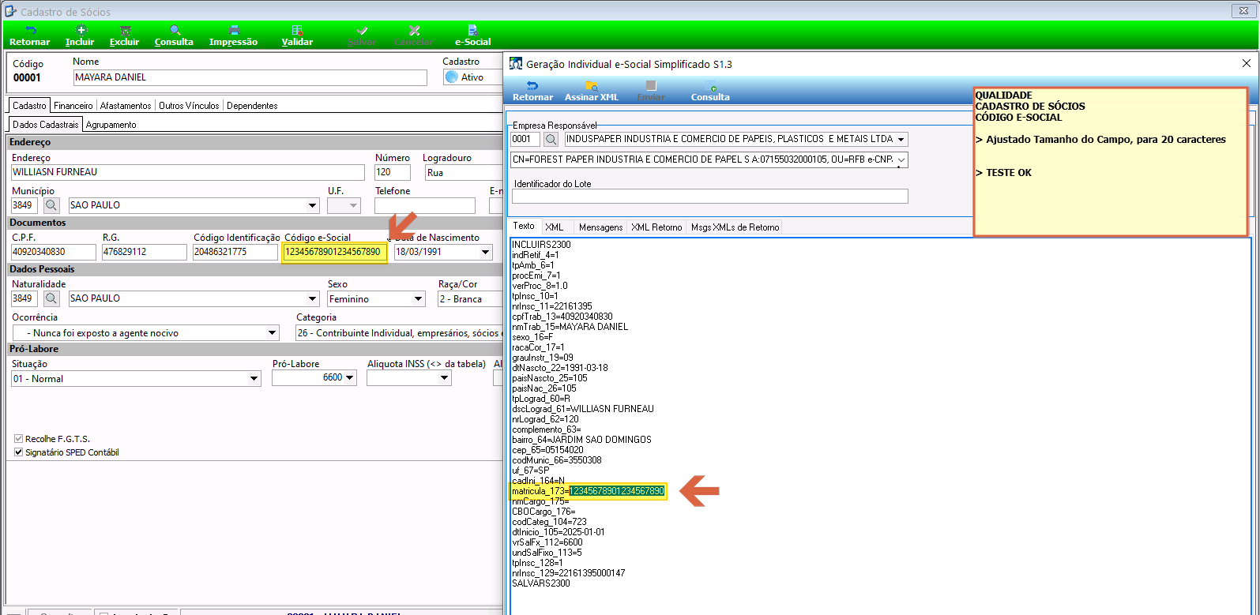
Task: Click the nmTrab_15=MAYARA DANIEL line
Action: (570, 327)
